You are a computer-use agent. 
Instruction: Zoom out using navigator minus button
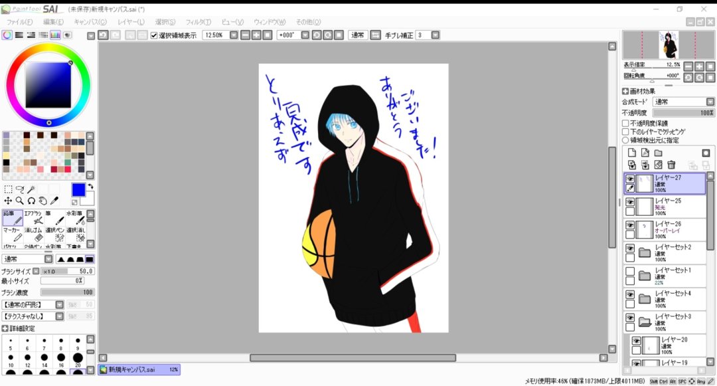(x=688, y=66)
